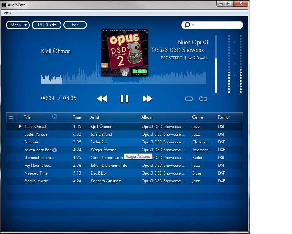Click the 5:13 time of Needed Time
Image resolution: width=292 pixels, height=234 pixels.
point(77,173)
